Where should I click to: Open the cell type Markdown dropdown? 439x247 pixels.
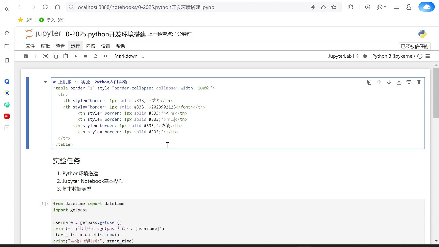point(129,56)
